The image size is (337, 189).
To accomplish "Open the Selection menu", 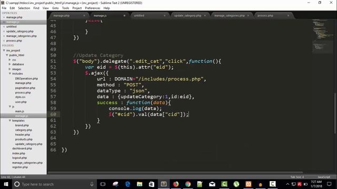I will click(24, 8).
